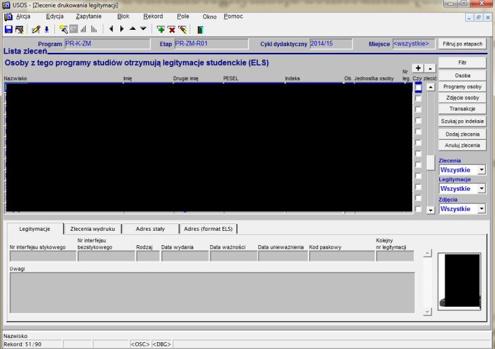495x349 pixels.
Task: Open the Pole menu
Action: 183,16
